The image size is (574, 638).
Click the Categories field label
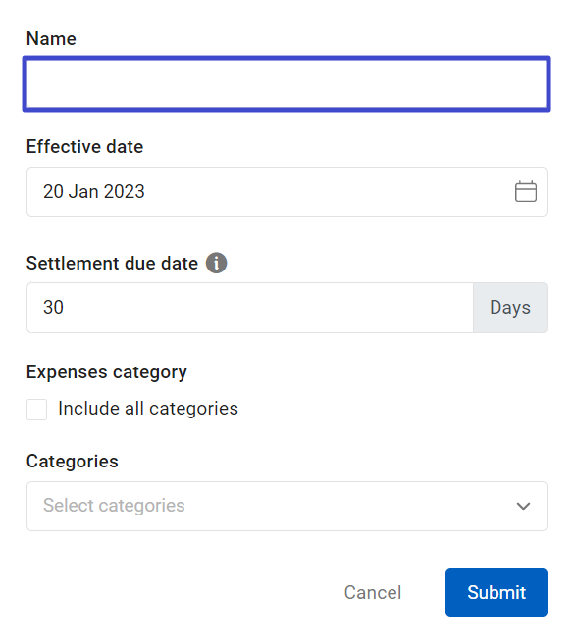point(72,462)
